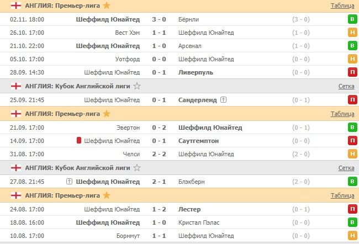
Task: Click the green win badge for the Эвертон match
Action: (352, 128)
